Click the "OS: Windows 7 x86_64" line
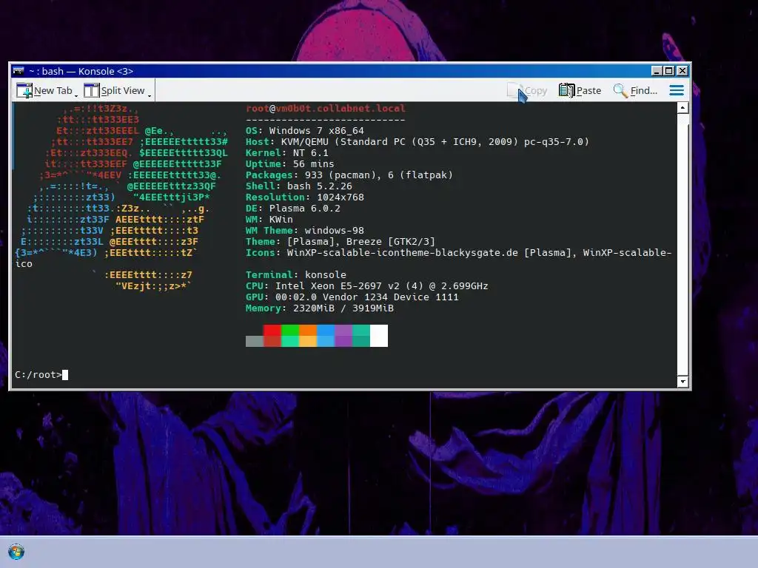Viewport: 758px width, 568px height. coord(304,130)
